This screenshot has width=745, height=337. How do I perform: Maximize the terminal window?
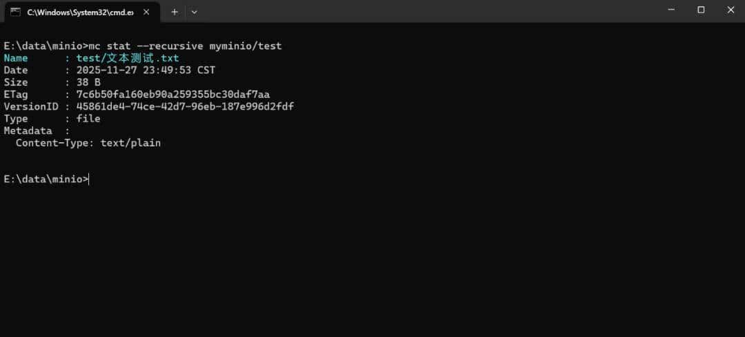coord(701,10)
